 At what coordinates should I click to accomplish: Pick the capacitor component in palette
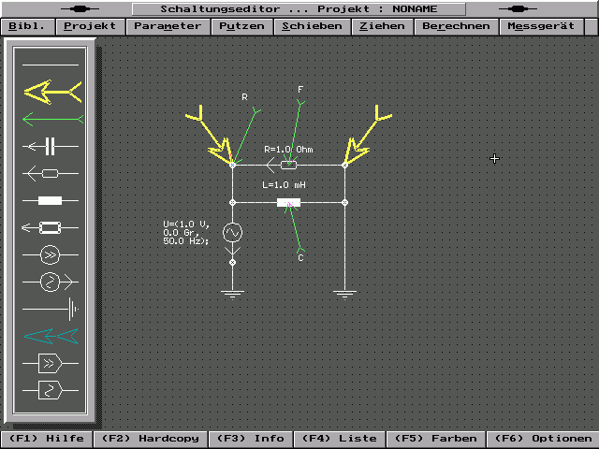point(51,145)
